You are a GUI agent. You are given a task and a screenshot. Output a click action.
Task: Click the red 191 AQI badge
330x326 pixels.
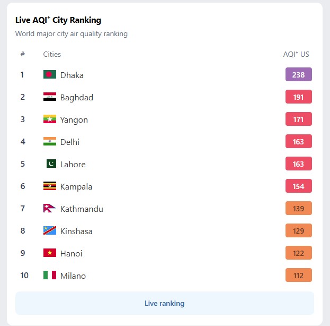(298, 97)
